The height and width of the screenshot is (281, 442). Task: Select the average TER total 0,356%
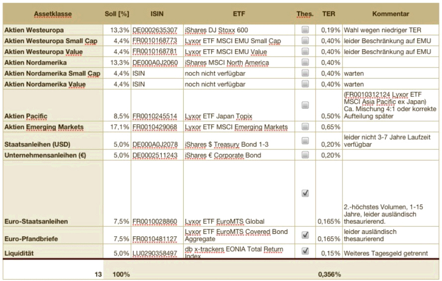tap(329, 274)
